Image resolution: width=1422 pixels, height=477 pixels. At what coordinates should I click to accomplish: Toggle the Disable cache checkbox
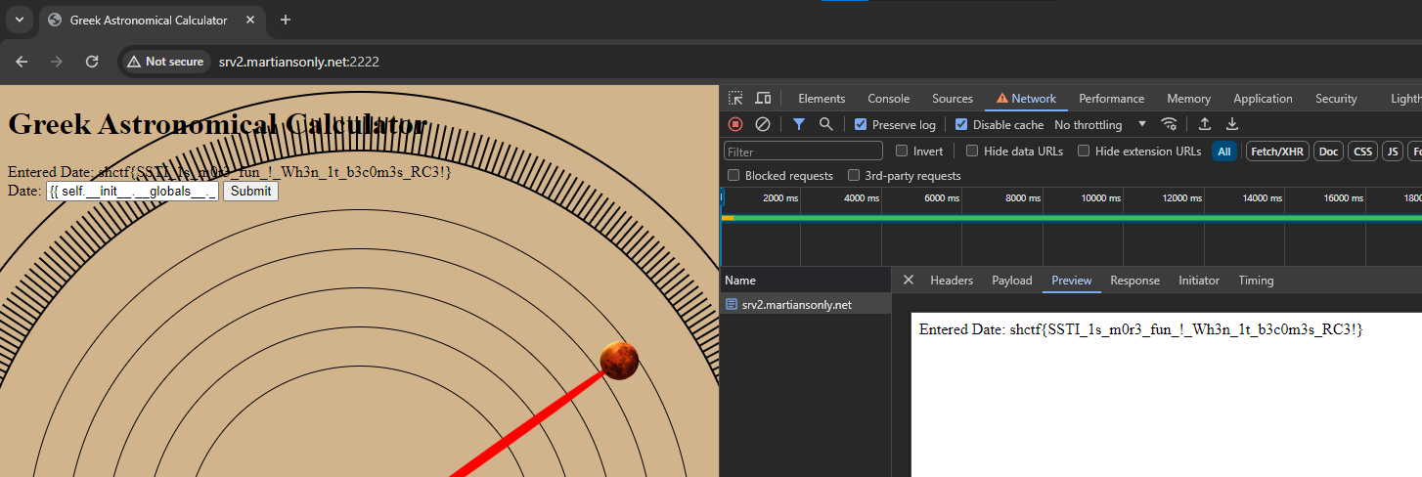click(x=961, y=124)
